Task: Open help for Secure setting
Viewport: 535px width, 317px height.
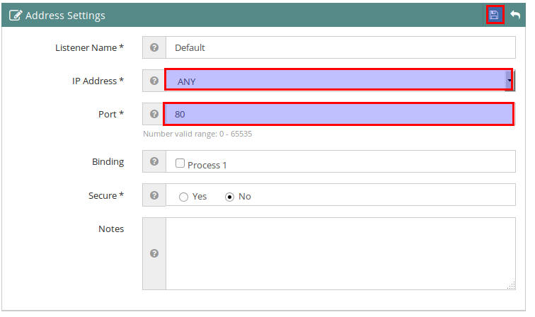Action: [x=154, y=195]
